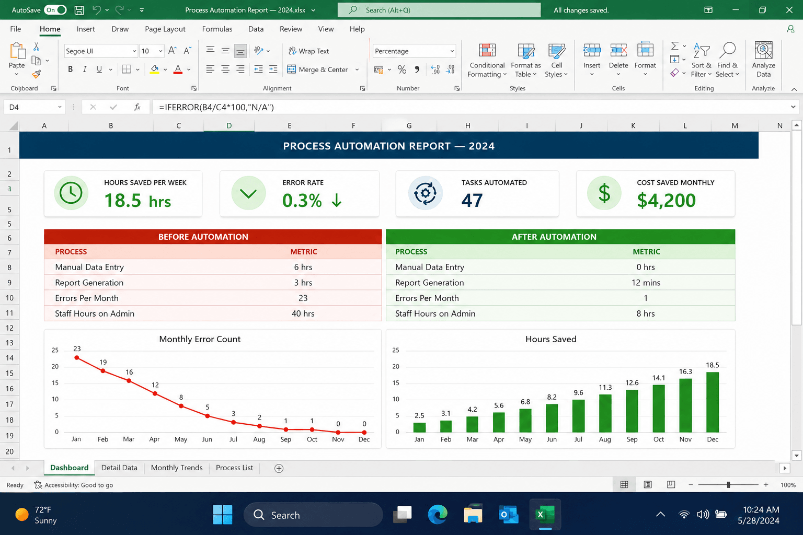
Task: Click the Cut scissors icon
Action: [x=36, y=46]
